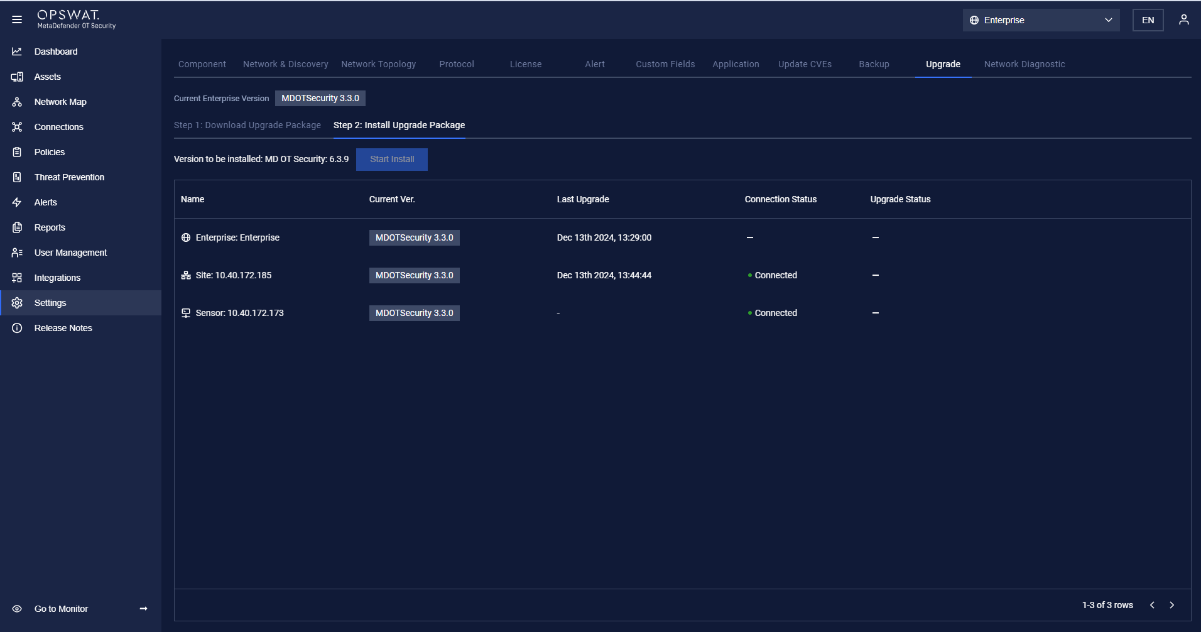Image resolution: width=1201 pixels, height=632 pixels.
Task: Click the Current Ver. column header
Action: (x=392, y=199)
